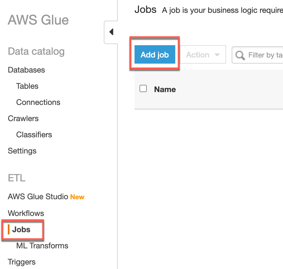Image resolution: width=283 pixels, height=269 pixels.
Task: Click the magnifier icon in filter box
Action: tap(240, 55)
